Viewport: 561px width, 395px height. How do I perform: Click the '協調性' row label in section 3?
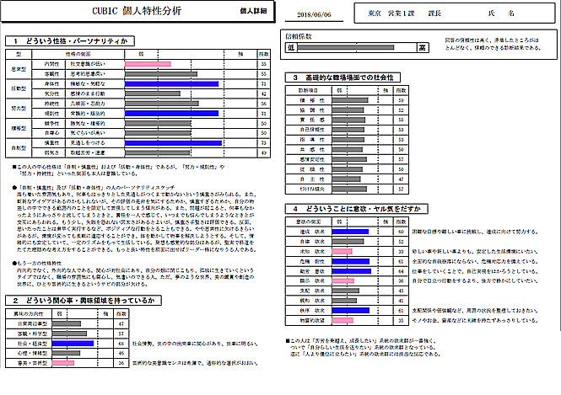point(312,110)
